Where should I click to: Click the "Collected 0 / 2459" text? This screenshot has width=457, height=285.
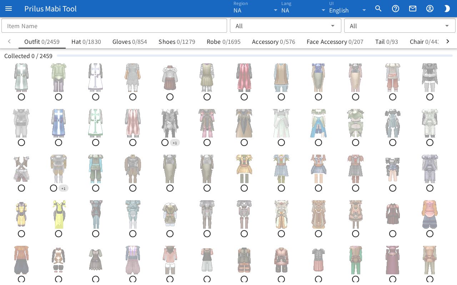(28, 56)
